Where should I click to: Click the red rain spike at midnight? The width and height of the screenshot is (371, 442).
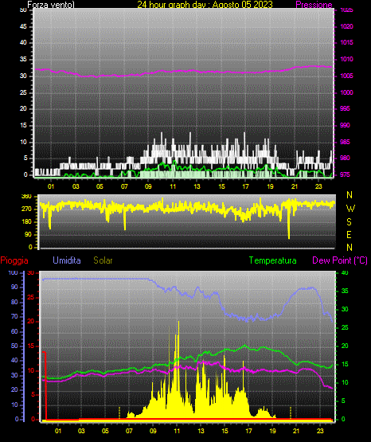(45, 385)
